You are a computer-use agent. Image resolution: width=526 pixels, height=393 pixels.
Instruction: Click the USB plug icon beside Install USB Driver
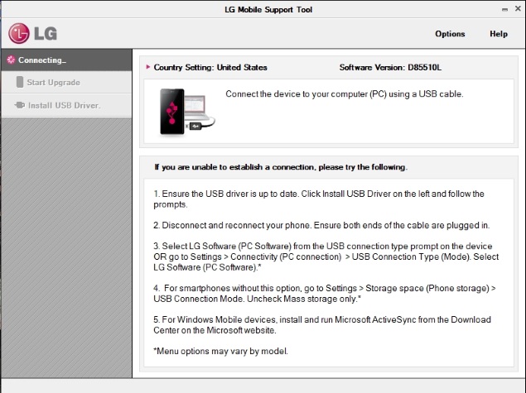20,105
